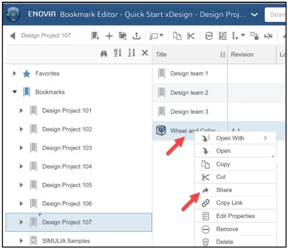
Task: Sort tree ascending with A-Z icon
Action: coord(118,54)
